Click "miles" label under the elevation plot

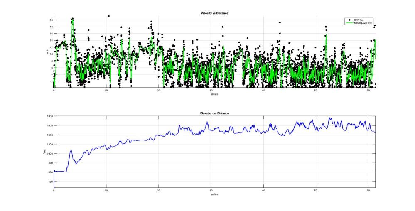click(x=214, y=194)
